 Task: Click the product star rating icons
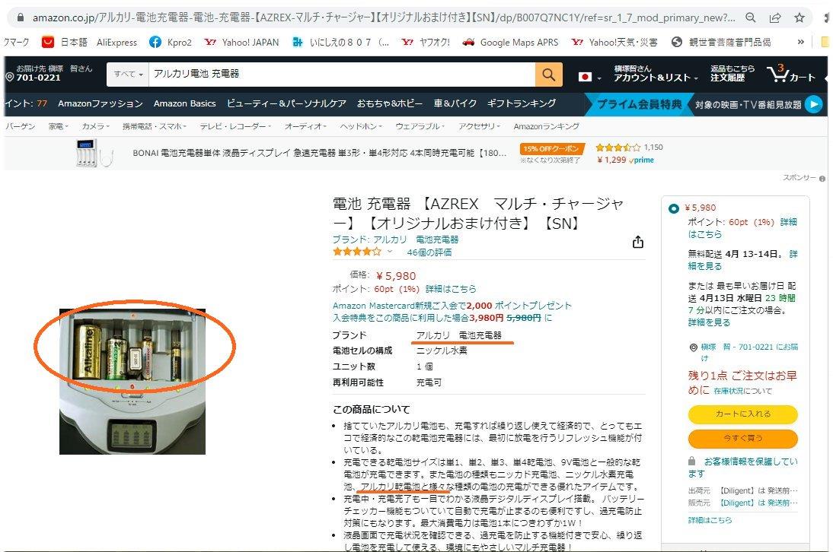point(356,252)
